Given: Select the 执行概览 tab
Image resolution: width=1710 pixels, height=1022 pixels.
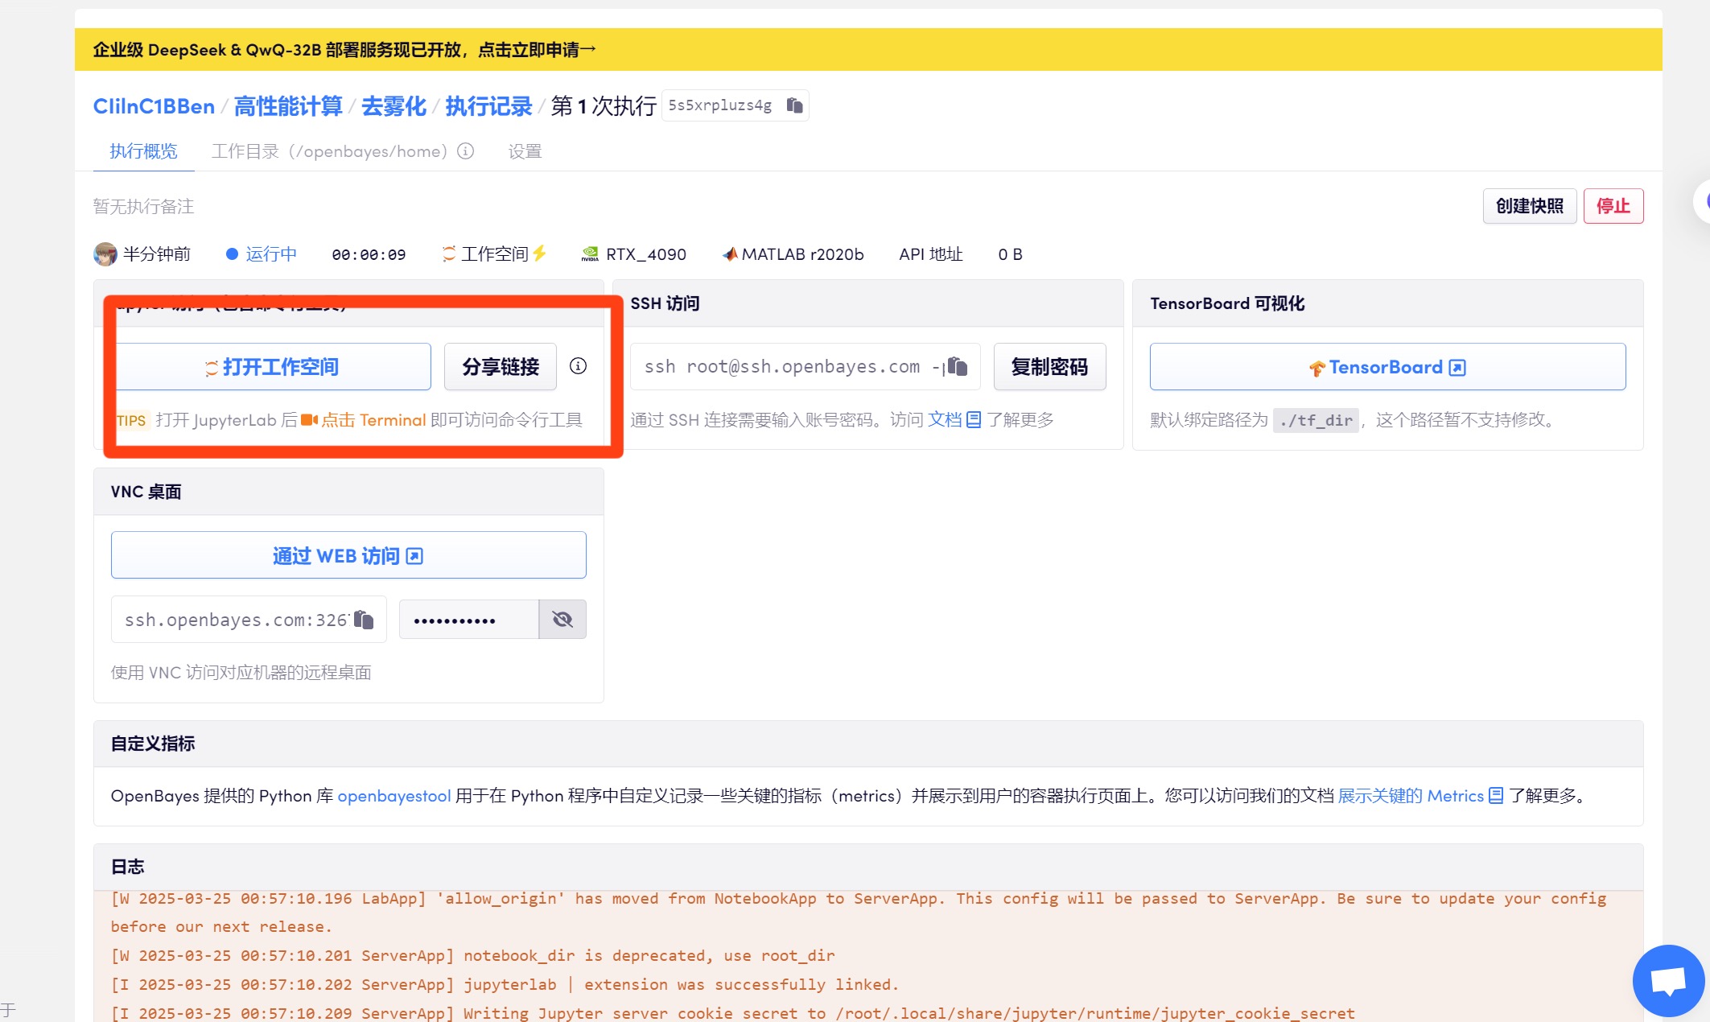Looking at the screenshot, I should (x=143, y=151).
